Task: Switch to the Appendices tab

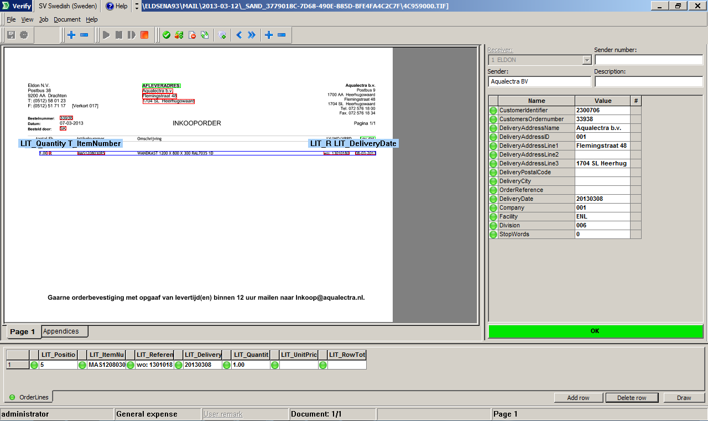Action: 64,331
